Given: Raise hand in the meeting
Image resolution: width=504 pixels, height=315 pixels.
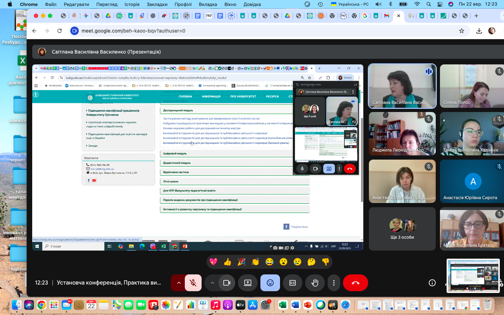Looking at the screenshot, I should click(315, 283).
